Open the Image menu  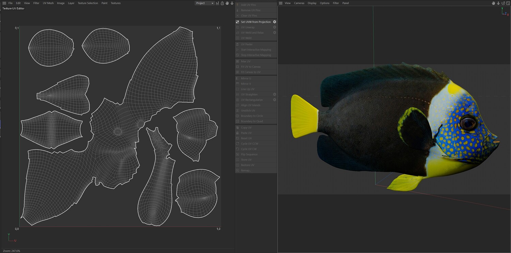[61, 3]
